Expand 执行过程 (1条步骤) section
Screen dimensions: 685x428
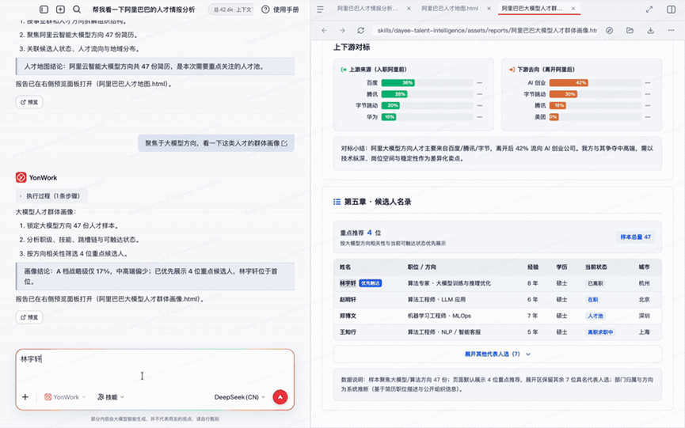51,196
